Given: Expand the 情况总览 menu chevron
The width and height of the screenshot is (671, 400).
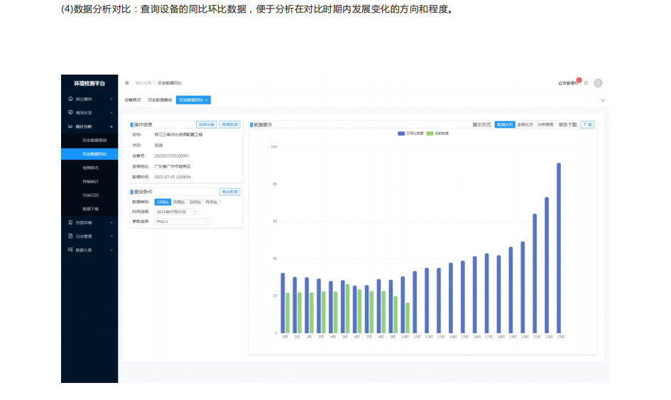Looking at the screenshot, I should pos(111,113).
